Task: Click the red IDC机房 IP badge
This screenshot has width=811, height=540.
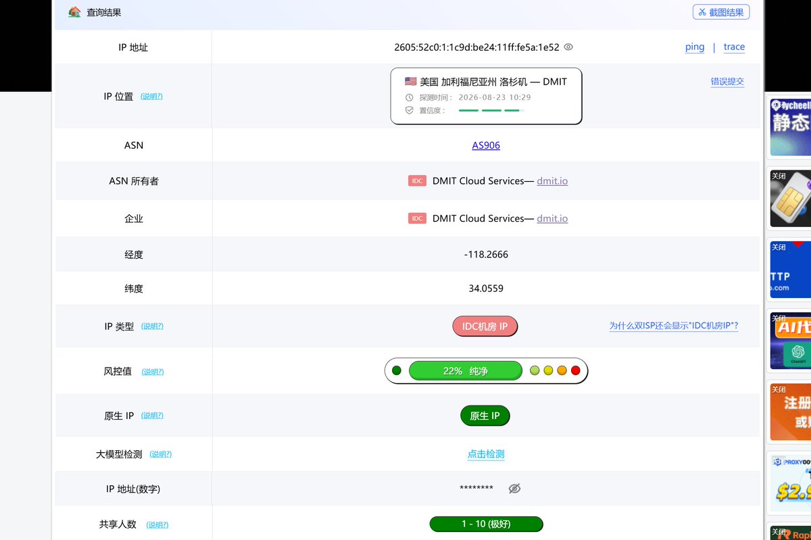Action: click(485, 326)
